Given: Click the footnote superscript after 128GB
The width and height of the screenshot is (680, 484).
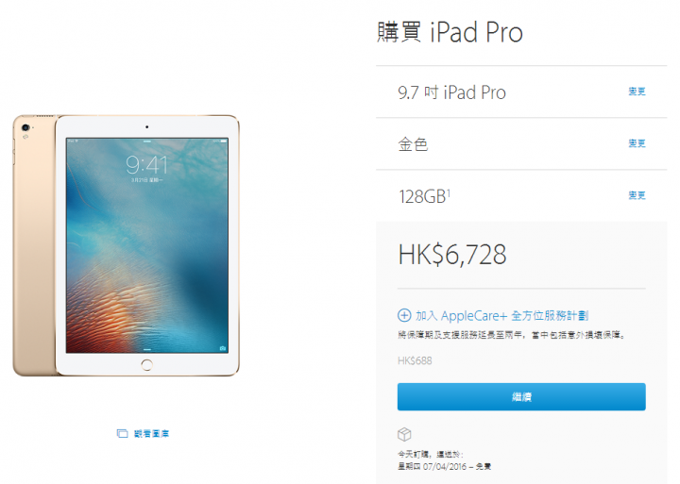Looking at the screenshot, I should [x=449, y=192].
